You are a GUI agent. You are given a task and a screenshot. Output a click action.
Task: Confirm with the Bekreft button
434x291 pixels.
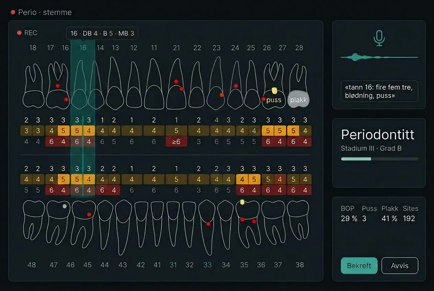(359, 266)
